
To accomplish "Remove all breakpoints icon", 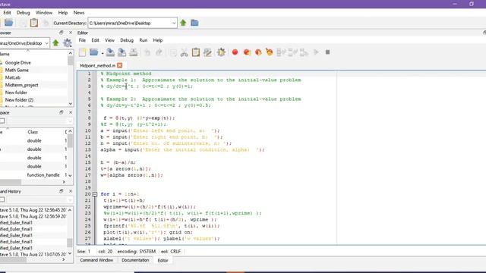I will point(269,52).
